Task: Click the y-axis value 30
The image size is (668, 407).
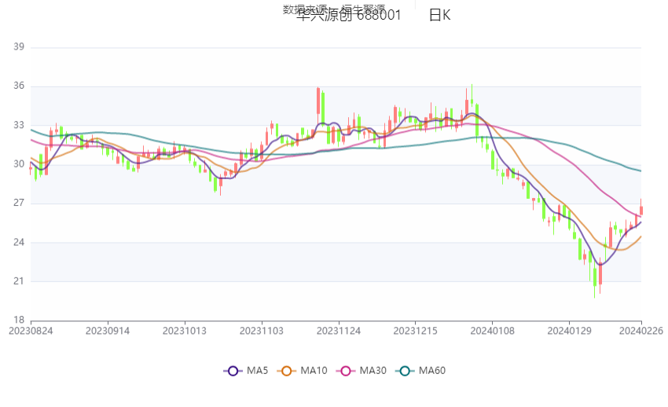Action: coord(19,164)
